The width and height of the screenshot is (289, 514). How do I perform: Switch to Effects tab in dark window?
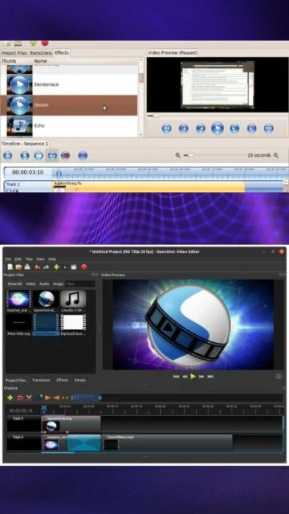pyautogui.click(x=63, y=380)
